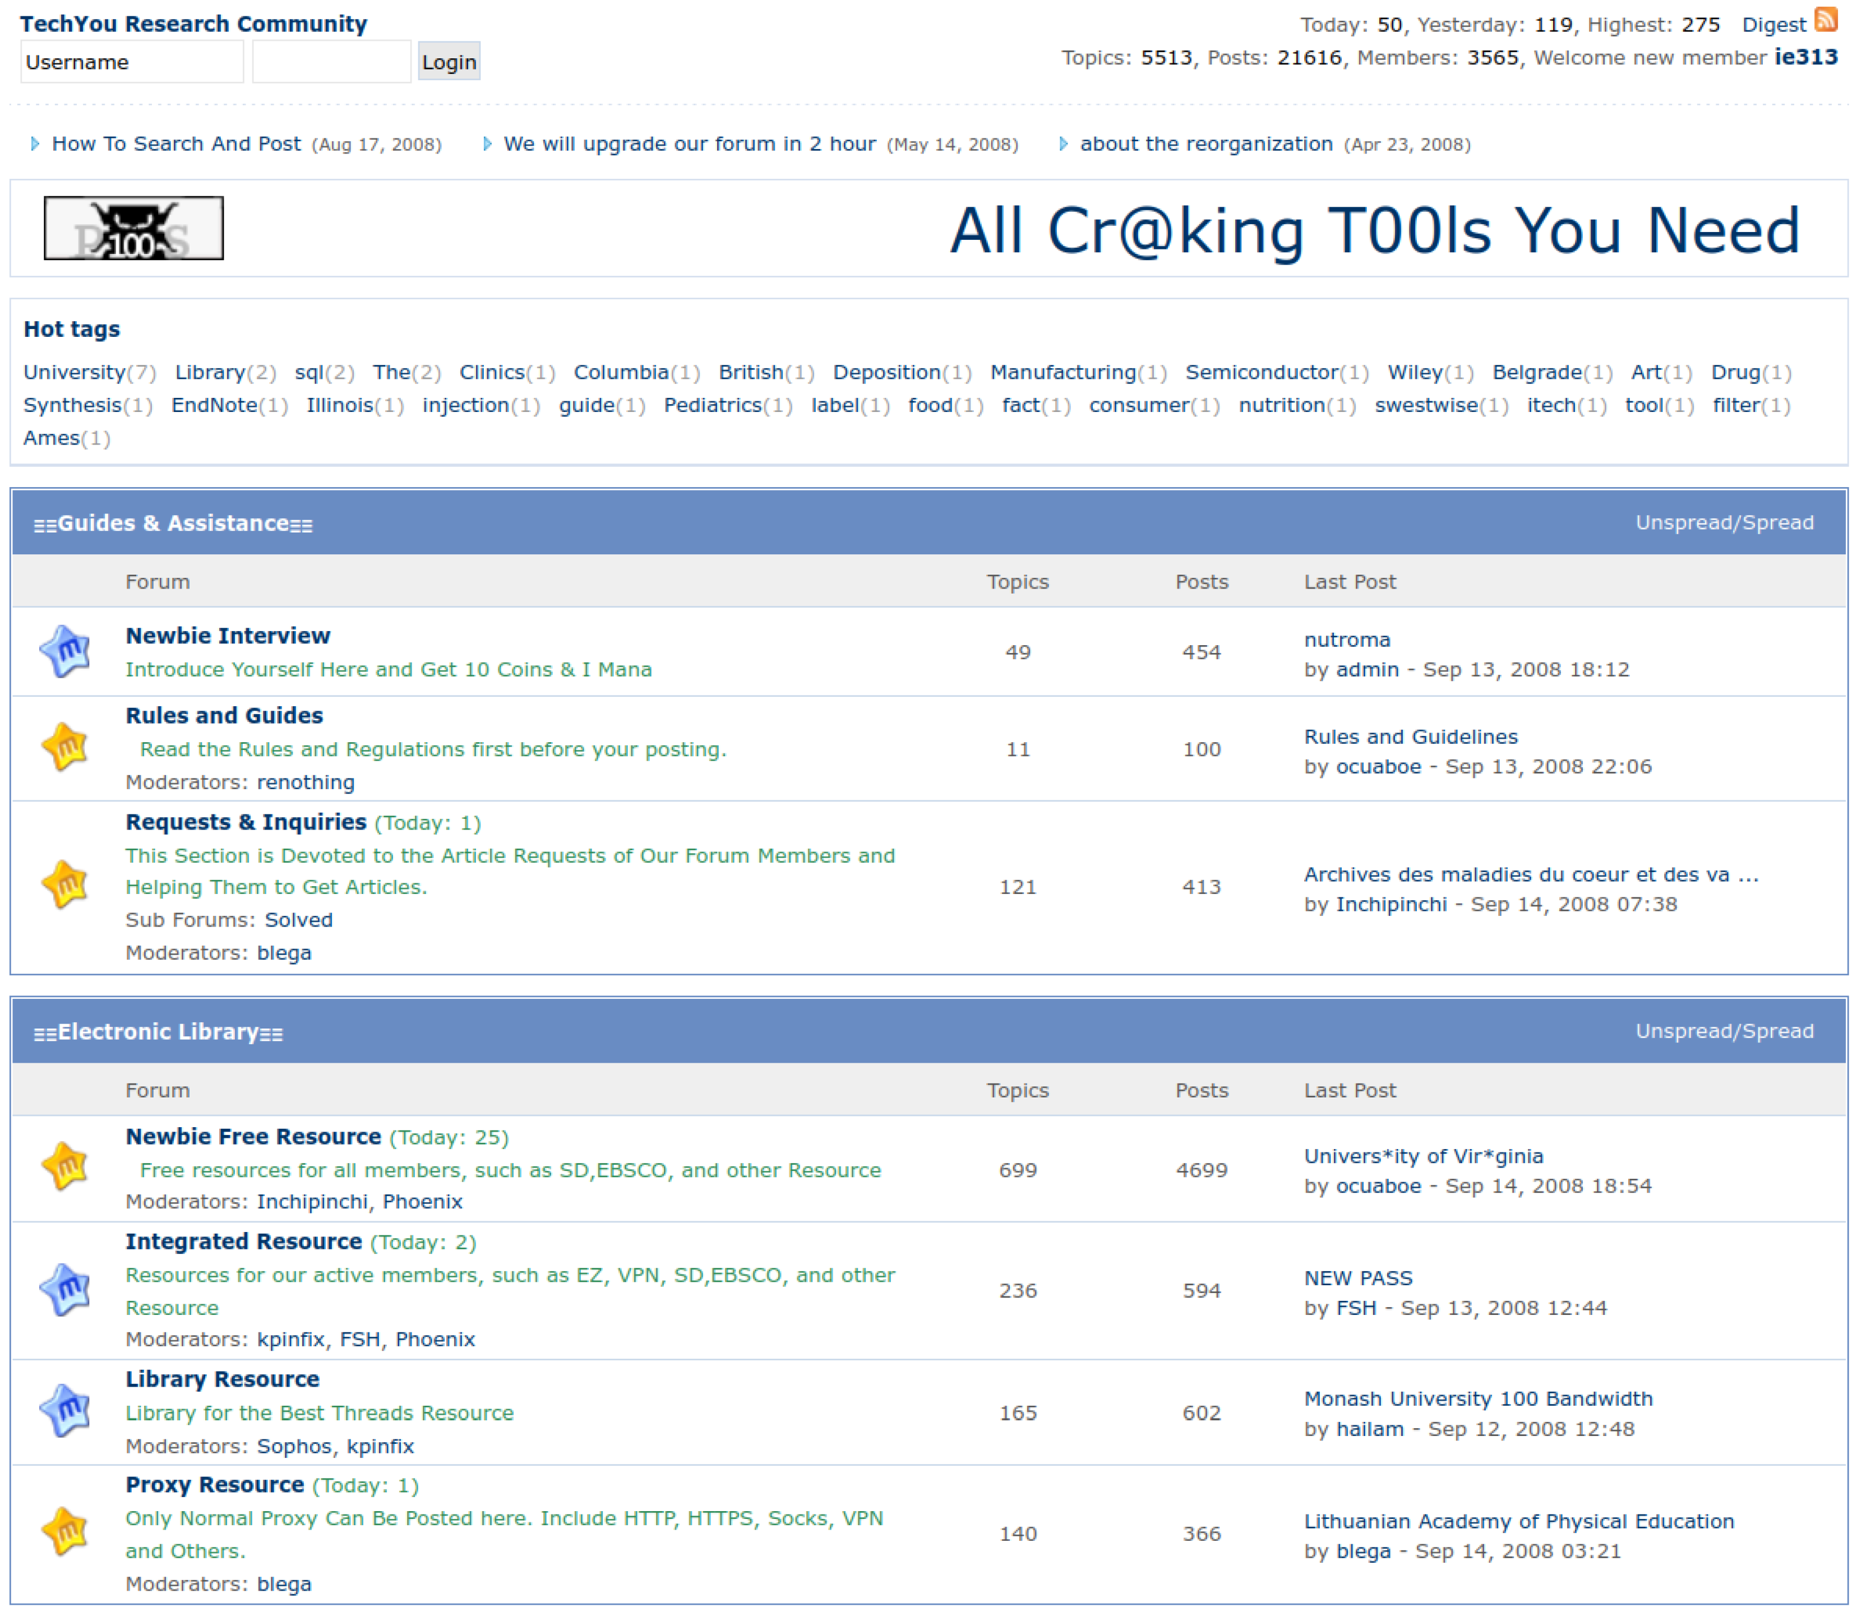
Task: Click the star icon beside Newbie Interview
Action: pyautogui.click(x=65, y=651)
